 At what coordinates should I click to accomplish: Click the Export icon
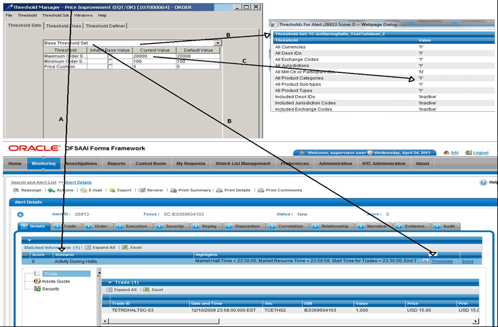112,190
